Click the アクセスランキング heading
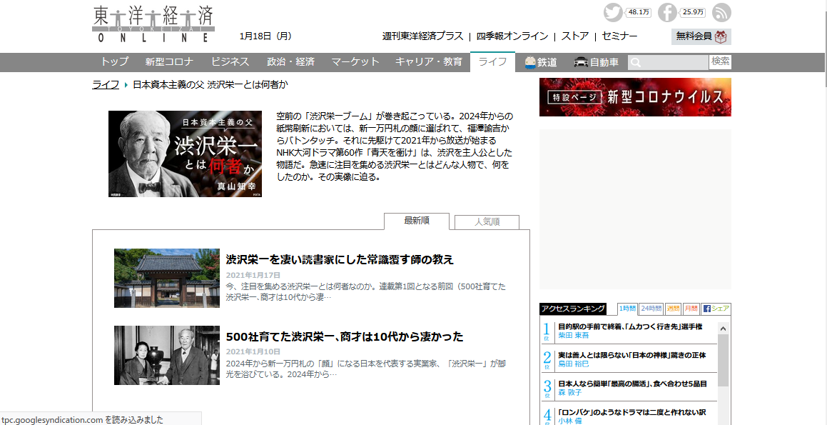Viewport: 827px width, 425px height. 573,309
